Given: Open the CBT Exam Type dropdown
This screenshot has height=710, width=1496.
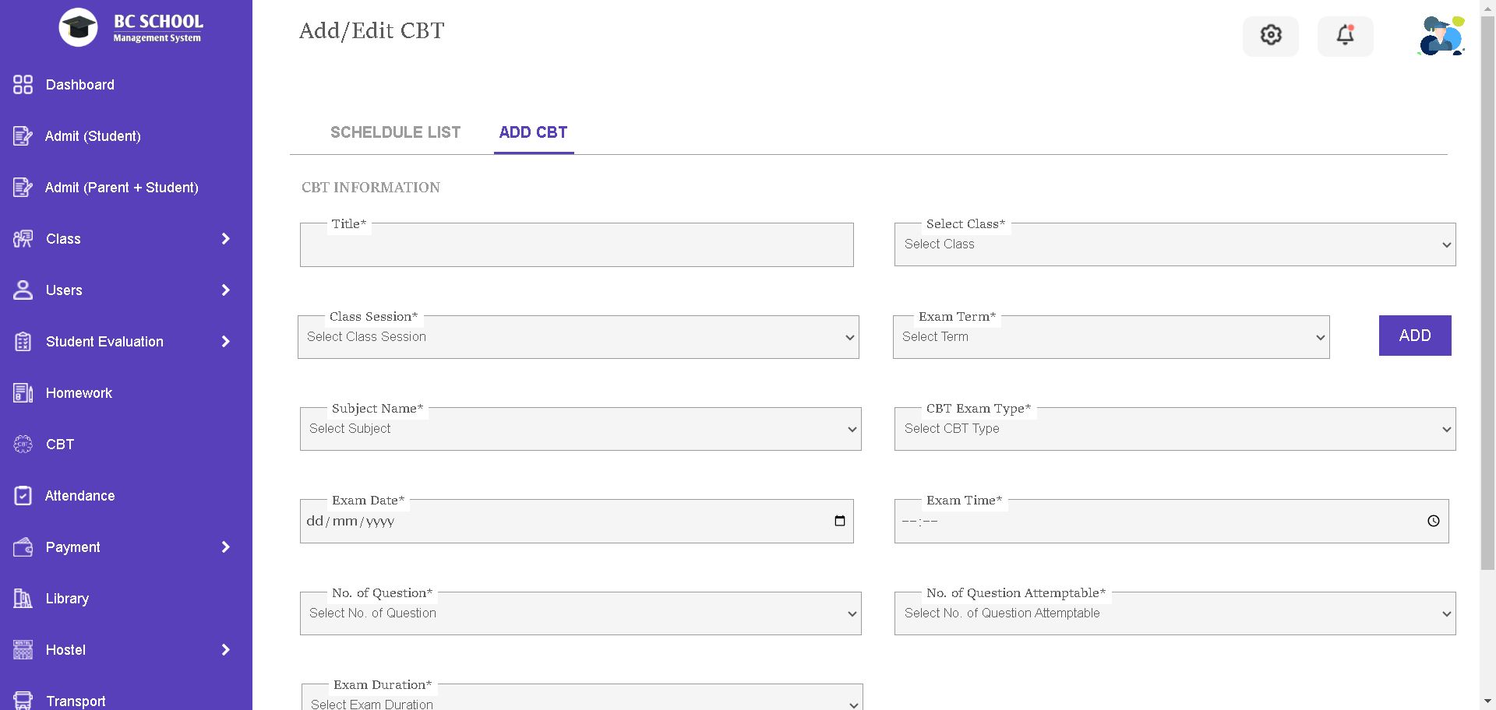Looking at the screenshot, I should 1174,429.
